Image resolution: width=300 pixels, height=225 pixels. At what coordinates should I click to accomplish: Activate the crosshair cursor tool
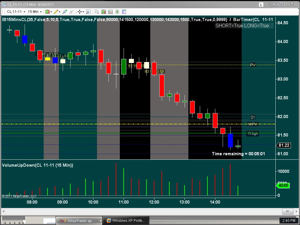click(80, 12)
